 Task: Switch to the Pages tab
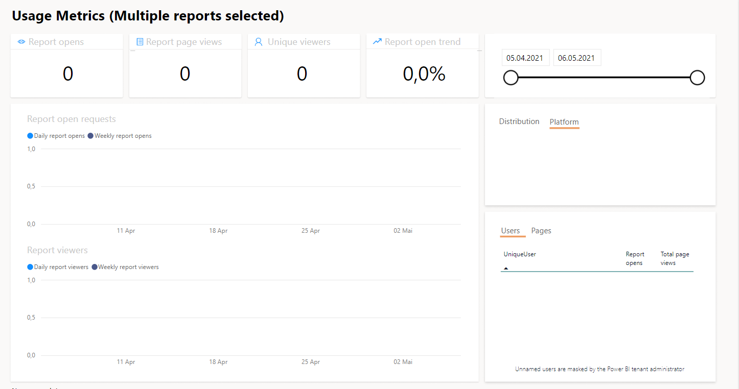(x=541, y=231)
